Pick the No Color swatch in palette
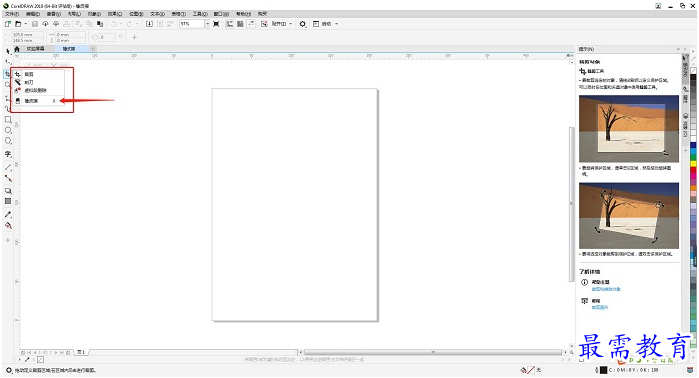Viewport: 699px width, 378px height. (x=694, y=71)
